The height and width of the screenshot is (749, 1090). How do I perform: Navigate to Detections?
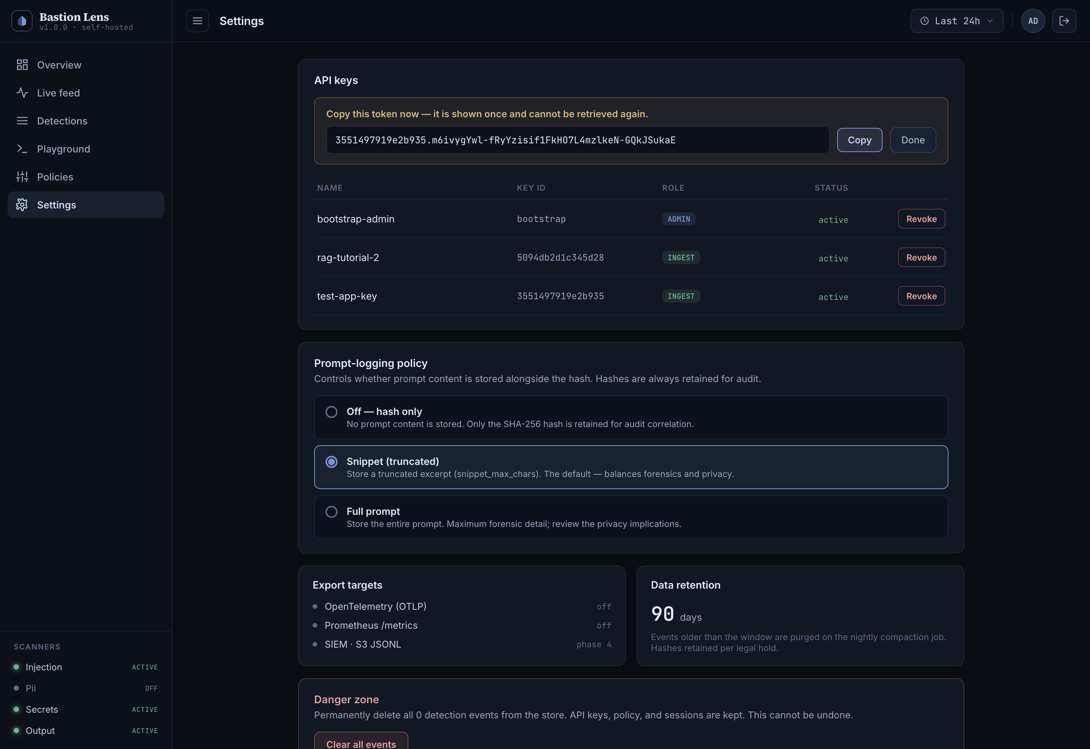coord(86,121)
